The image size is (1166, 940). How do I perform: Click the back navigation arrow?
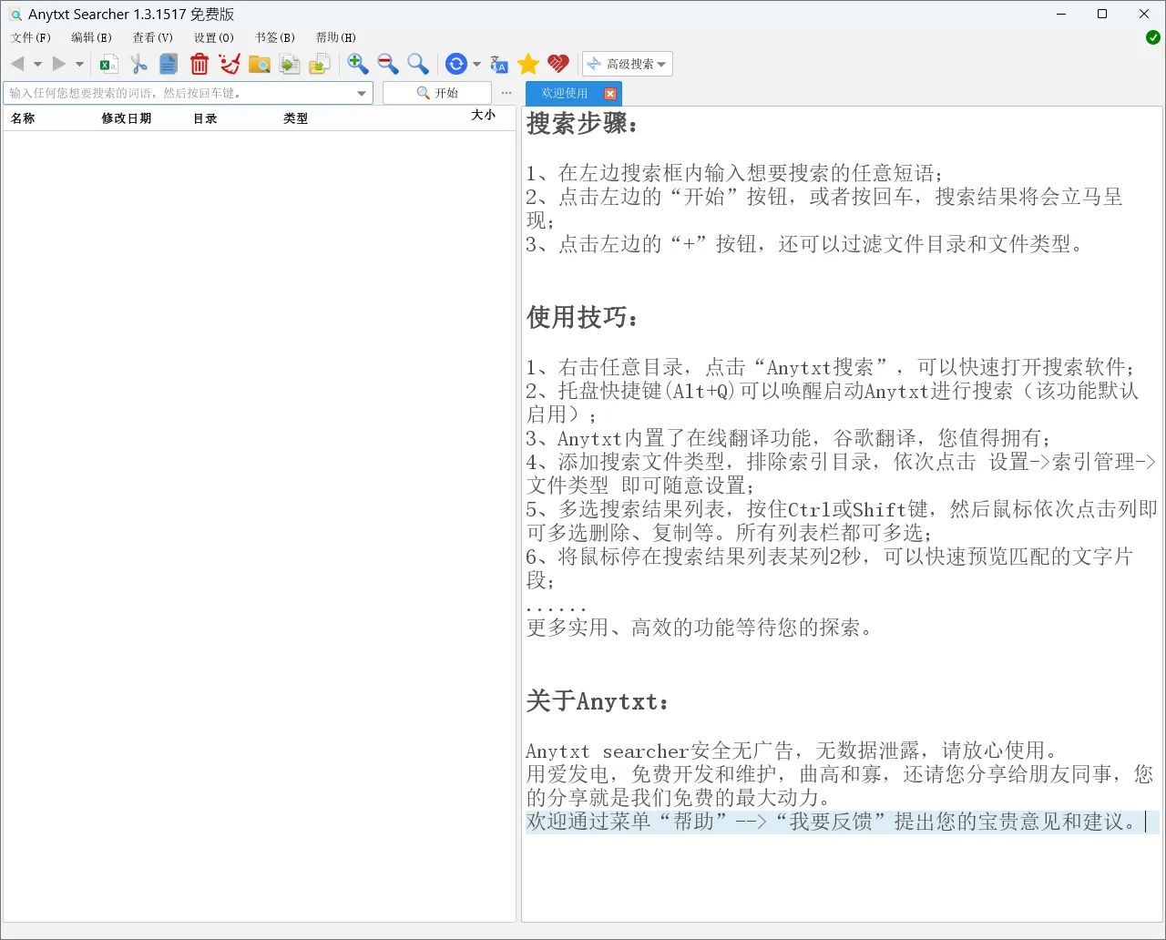coord(17,64)
